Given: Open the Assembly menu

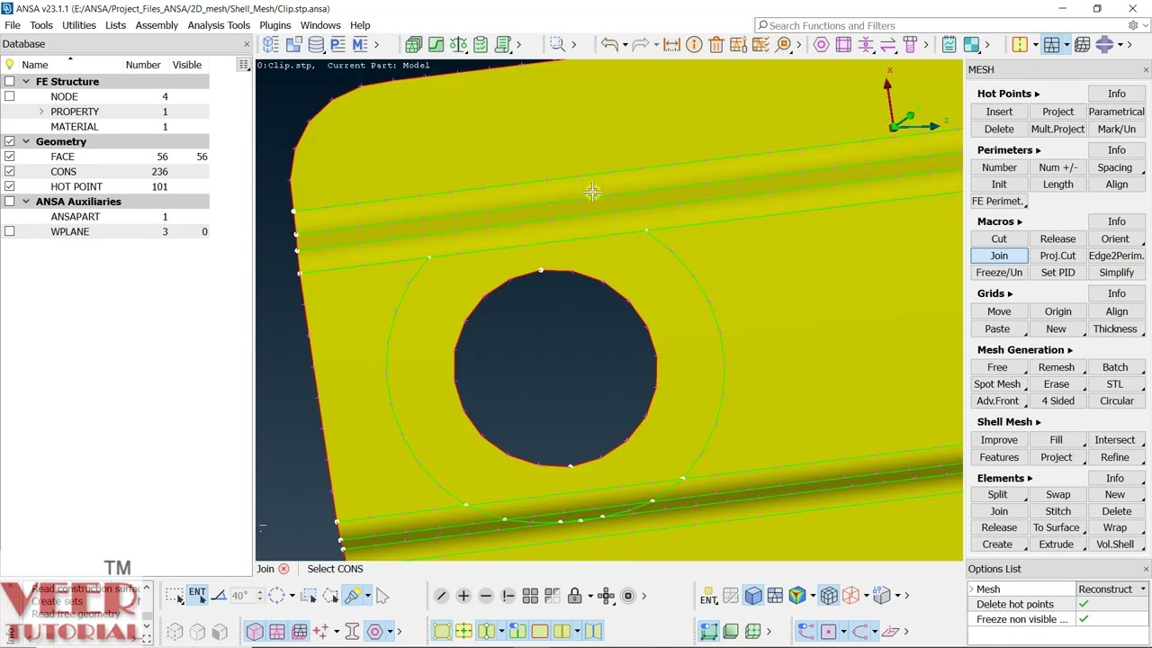Looking at the screenshot, I should tap(157, 25).
